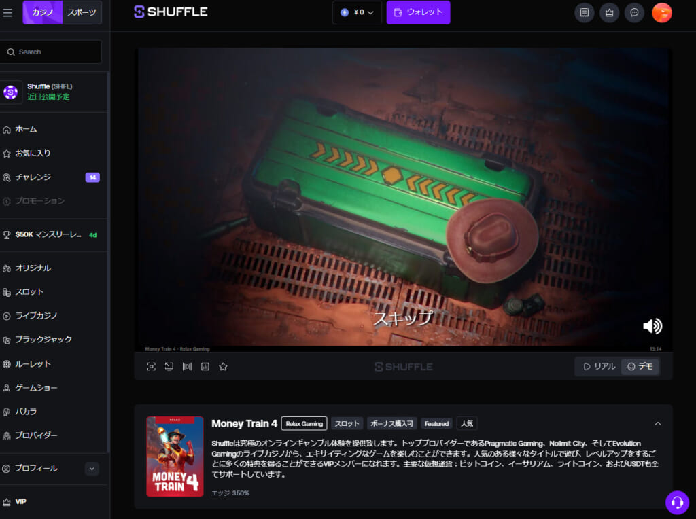The height and width of the screenshot is (519, 696).
Task: Collapse the game info panel chevron
Action: [658, 424]
